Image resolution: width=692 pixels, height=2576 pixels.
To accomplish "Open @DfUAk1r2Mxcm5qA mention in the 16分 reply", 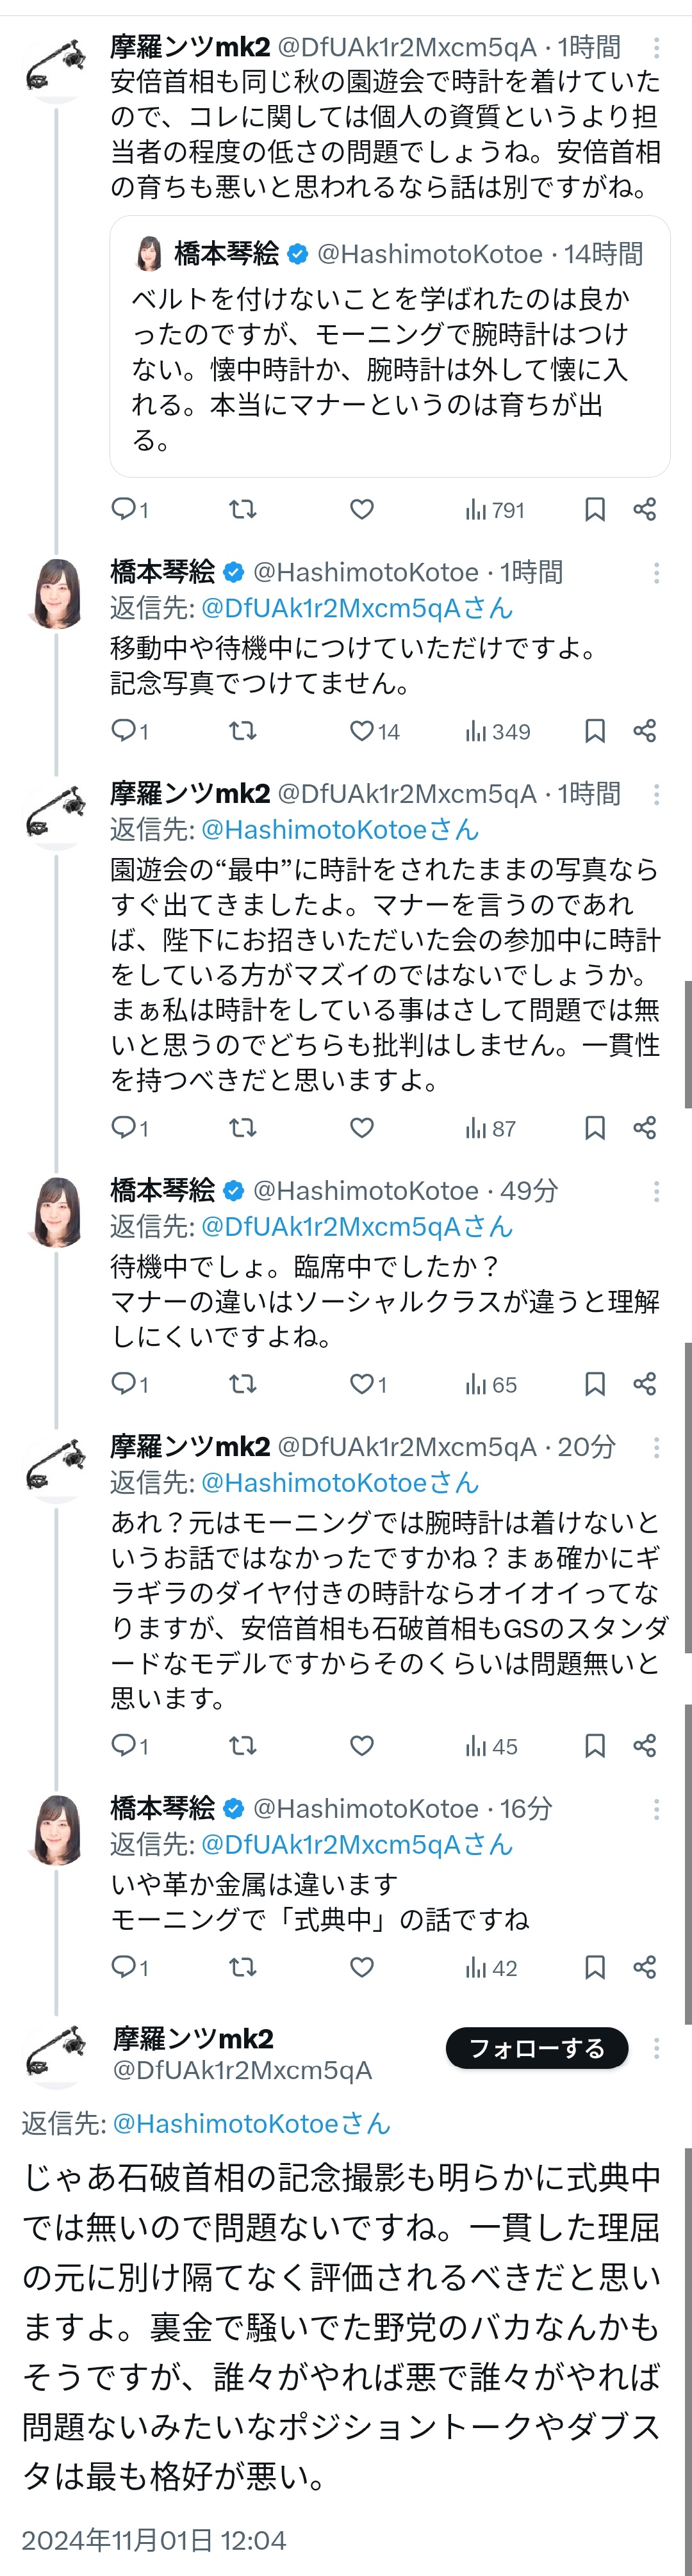I will [356, 1844].
